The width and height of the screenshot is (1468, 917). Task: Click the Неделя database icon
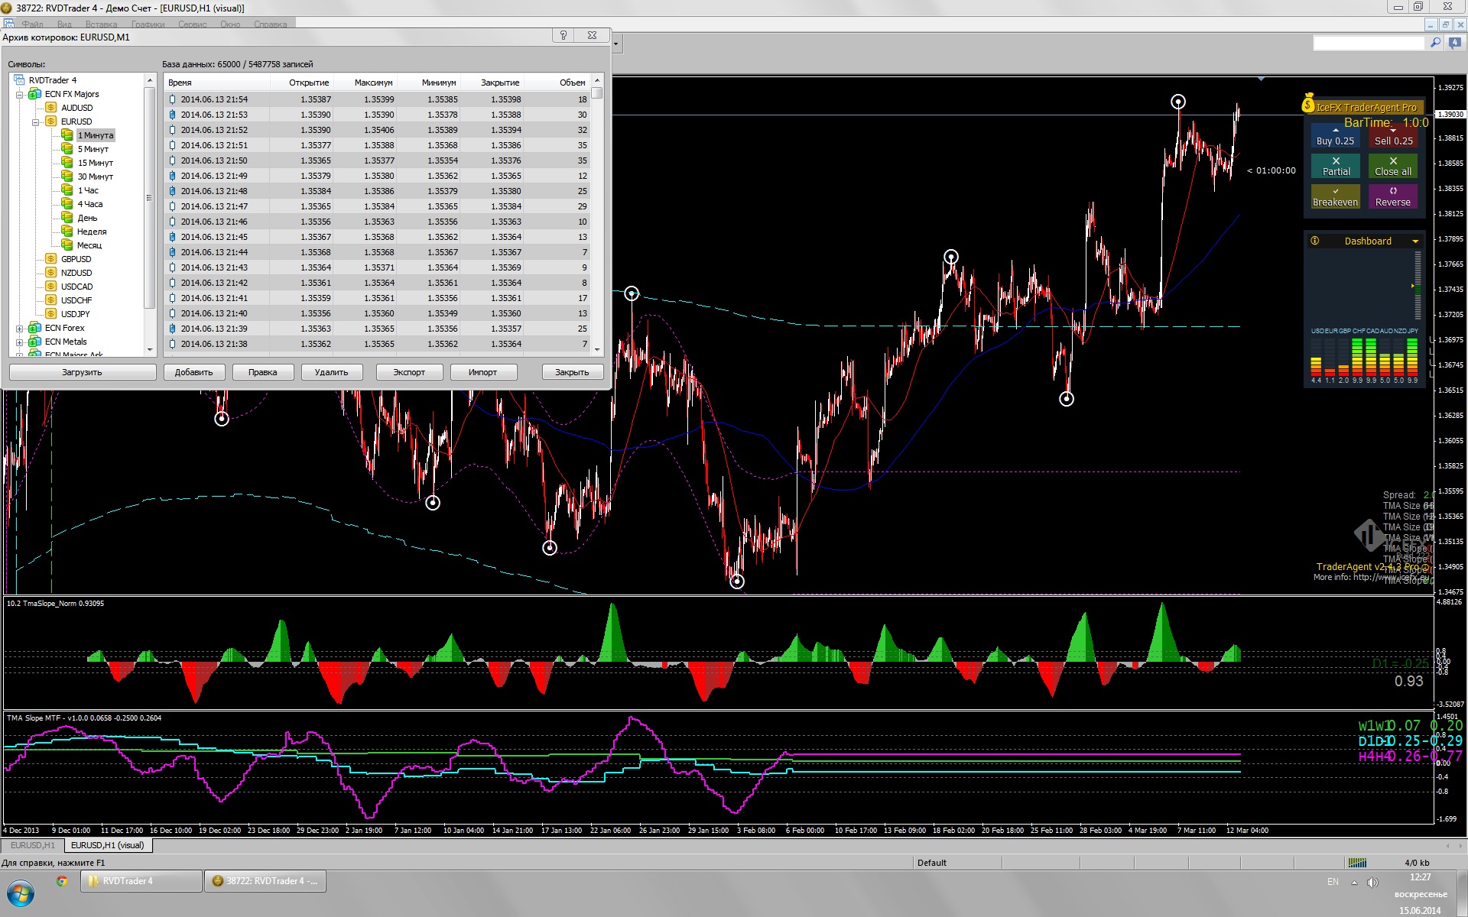coord(67,232)
